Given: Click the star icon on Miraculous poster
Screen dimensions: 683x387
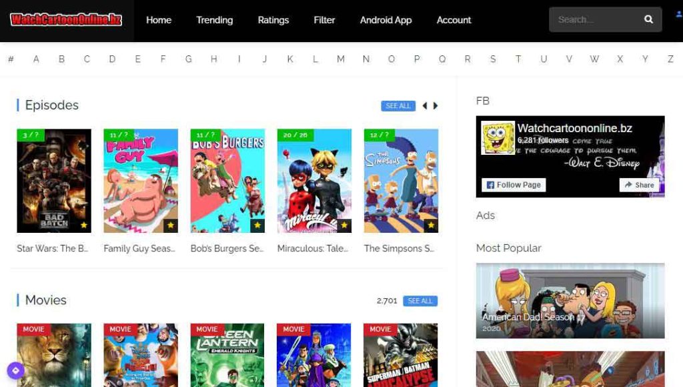Looking at the screenshot, I should 344,226.
